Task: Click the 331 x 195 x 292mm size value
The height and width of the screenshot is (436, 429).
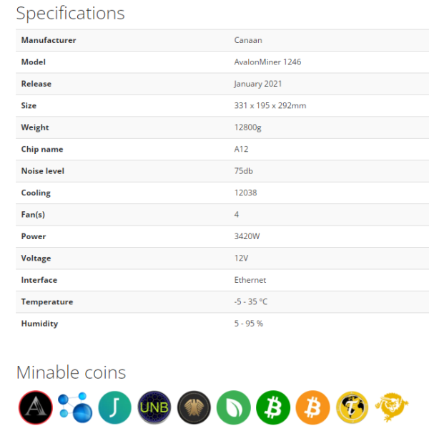Action: tap(270, 106)
